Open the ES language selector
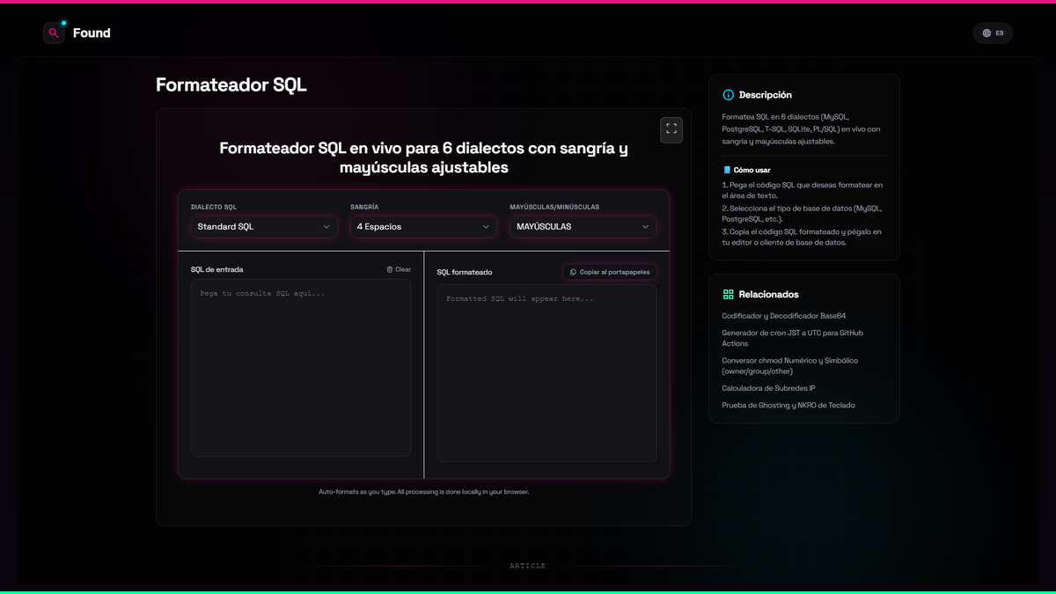The height and width of the screenshot is (594, 1056). [x=993, y=33]
